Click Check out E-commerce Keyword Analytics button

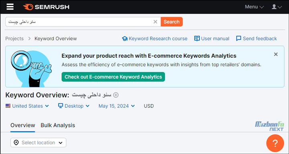113,77
